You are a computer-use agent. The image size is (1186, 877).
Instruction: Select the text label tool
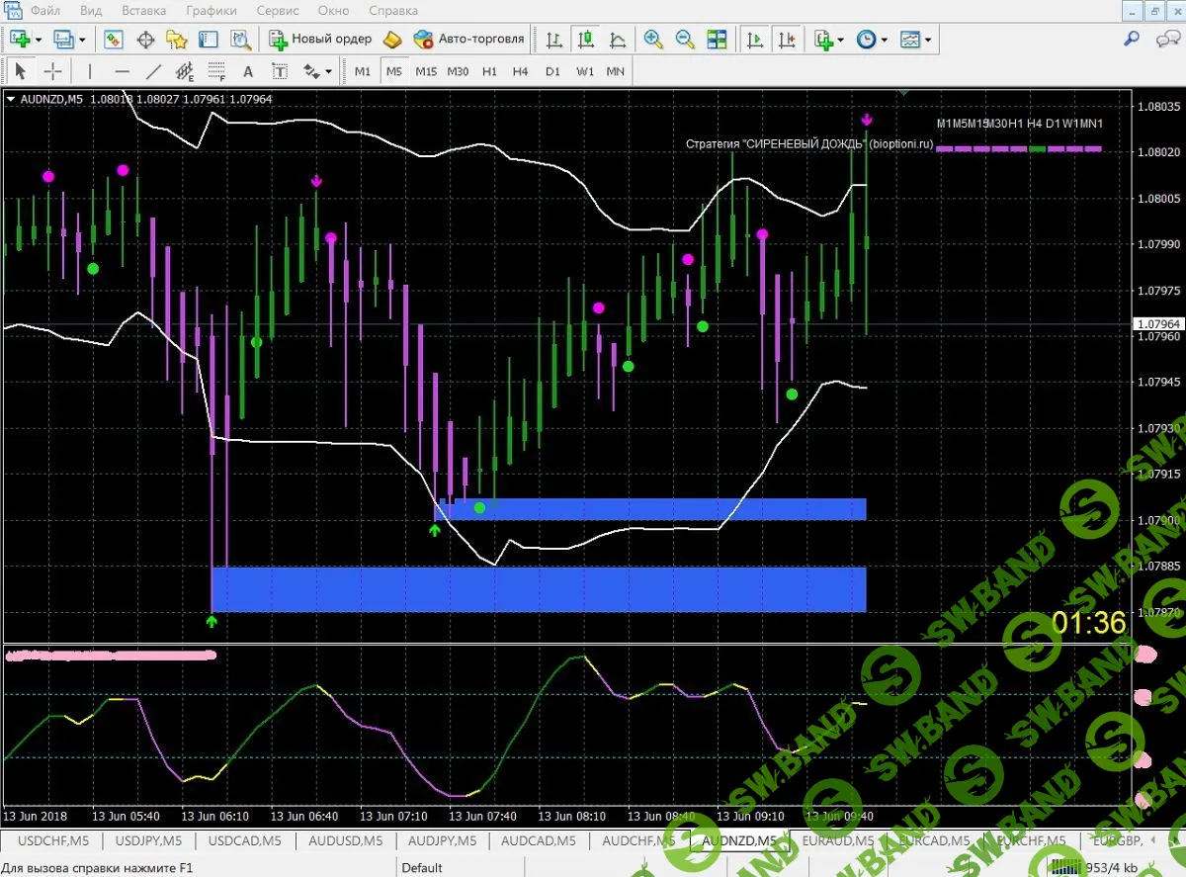pos(280,71)
